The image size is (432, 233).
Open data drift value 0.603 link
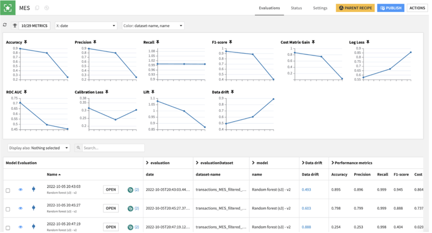tap(306, 208)
